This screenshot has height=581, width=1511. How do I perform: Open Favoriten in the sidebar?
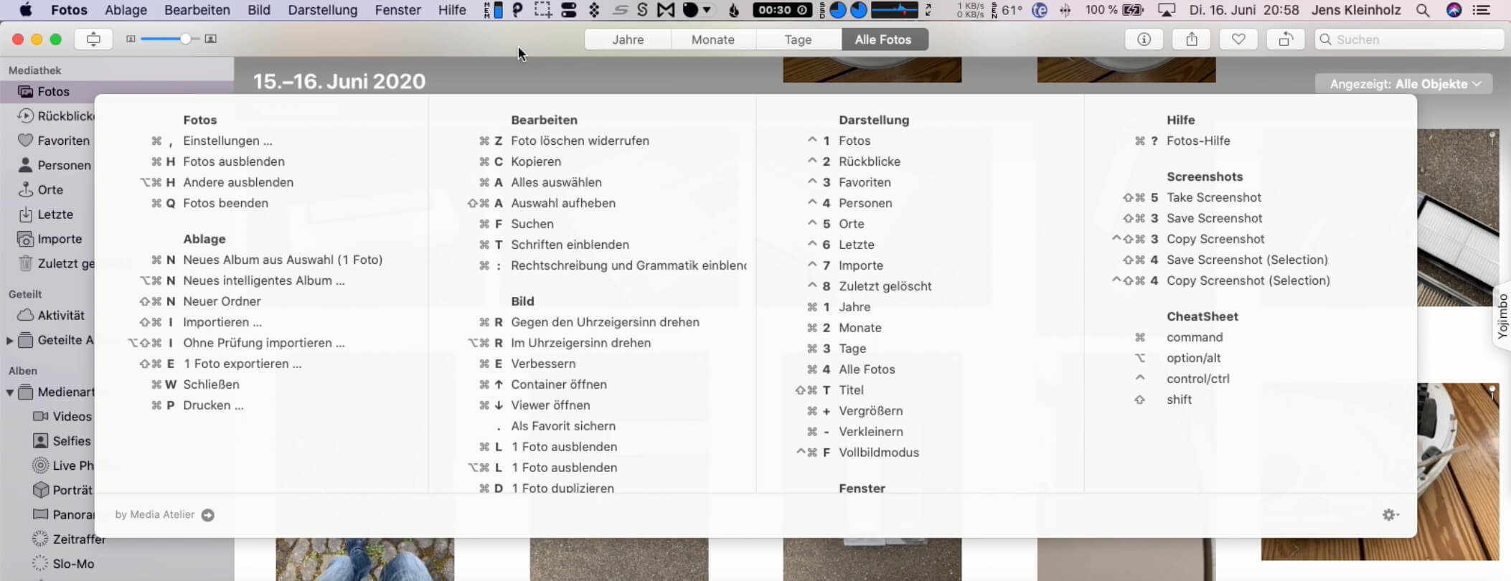tap(54, 141)
